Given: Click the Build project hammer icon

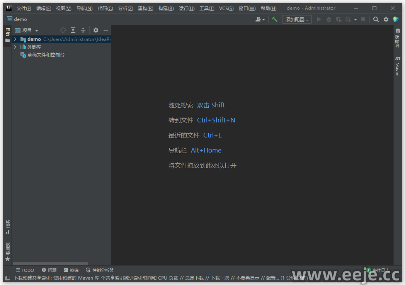Looking at the screenshot, I should [274, 19].
